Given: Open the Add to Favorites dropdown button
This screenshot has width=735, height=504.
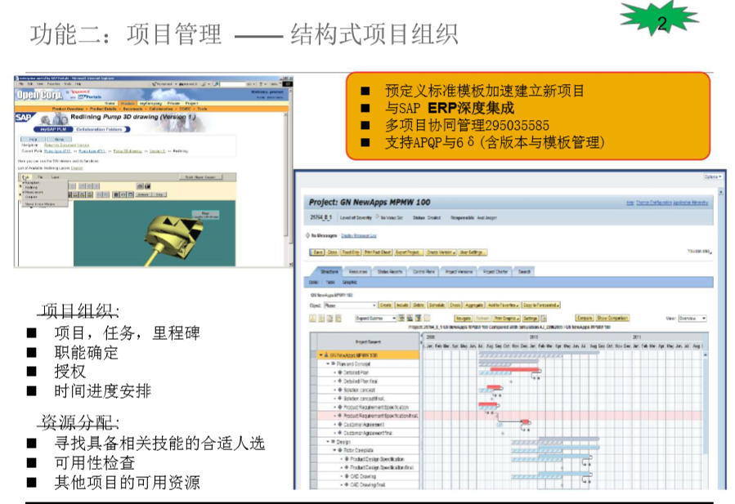Looking at the screenshot, I should pyautogui.click(x=503, y=306).
